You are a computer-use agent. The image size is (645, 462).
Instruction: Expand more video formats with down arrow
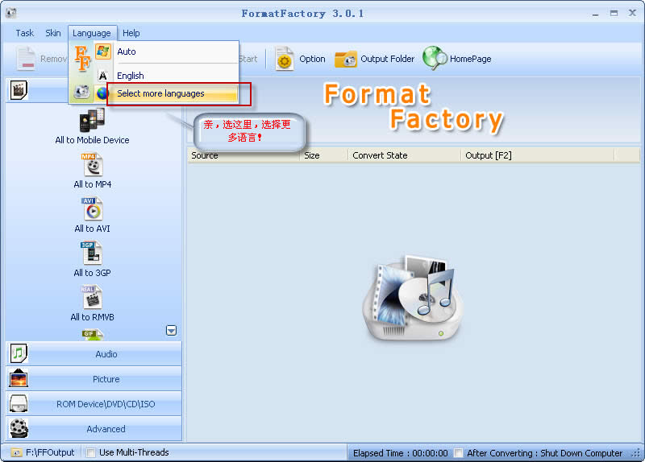172,331
